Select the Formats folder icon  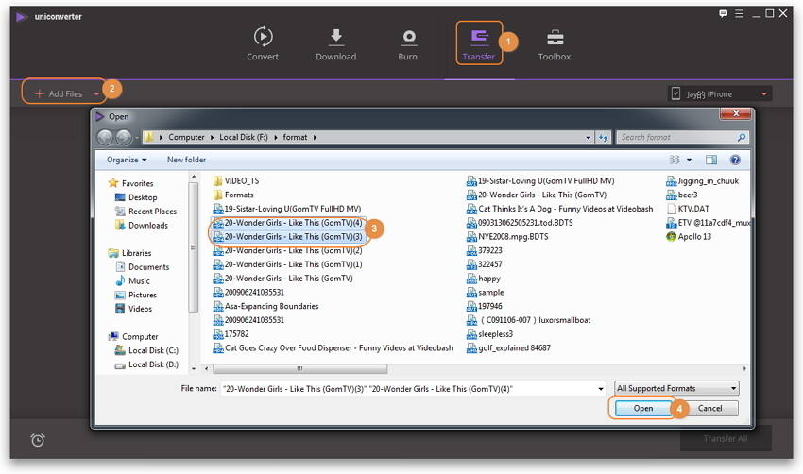pyautogui.click(x=217, y=195)
